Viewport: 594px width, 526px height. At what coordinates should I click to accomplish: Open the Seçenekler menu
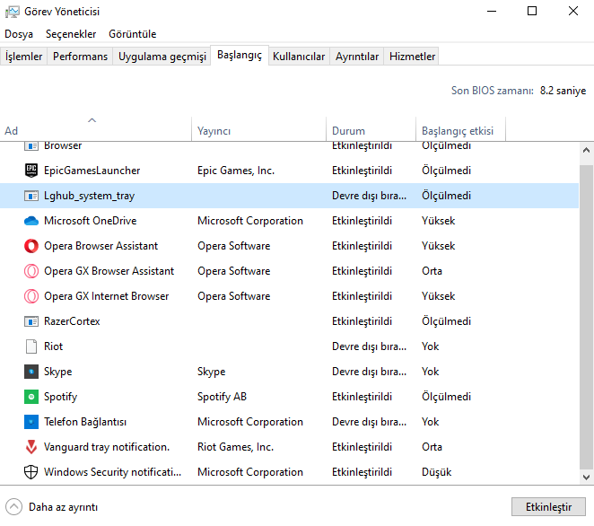pyautogui.click(x=71, y=34)
